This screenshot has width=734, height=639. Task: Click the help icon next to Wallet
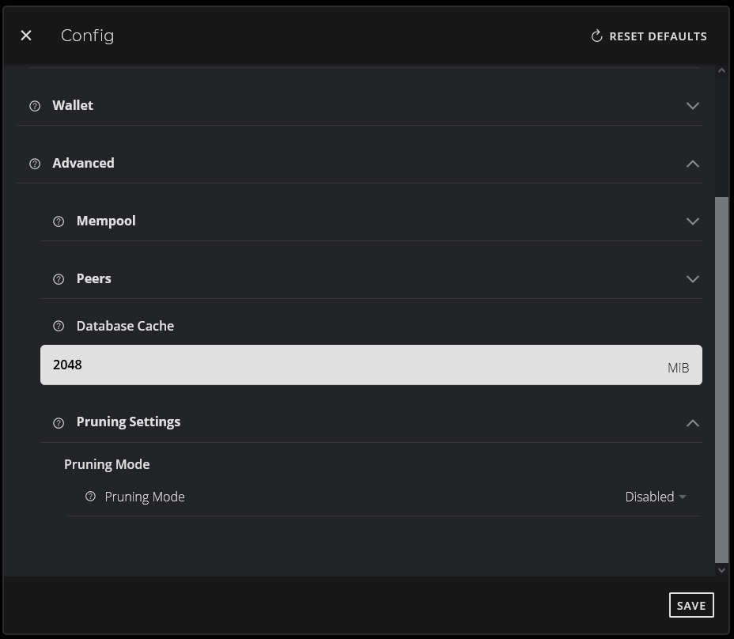click(34, 105)
